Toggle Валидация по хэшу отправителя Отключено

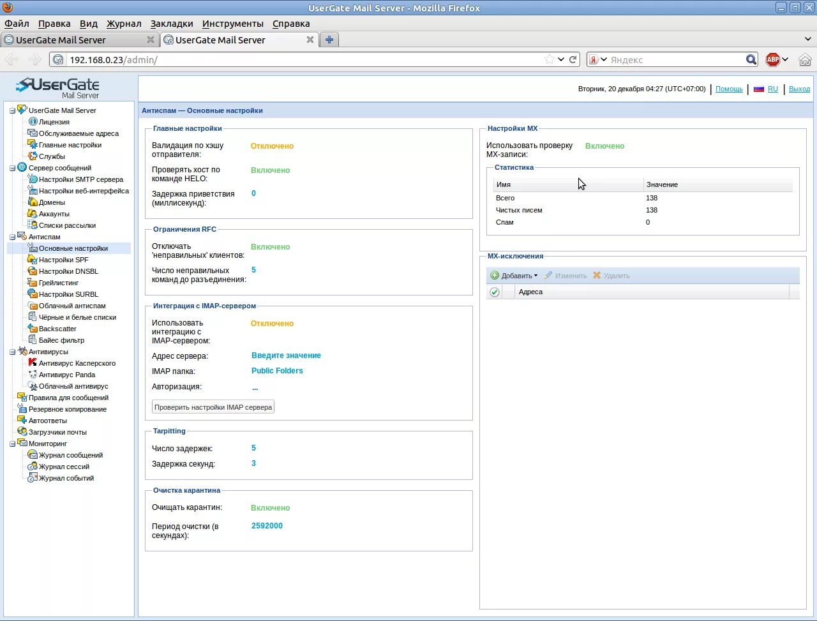point(272,146)
